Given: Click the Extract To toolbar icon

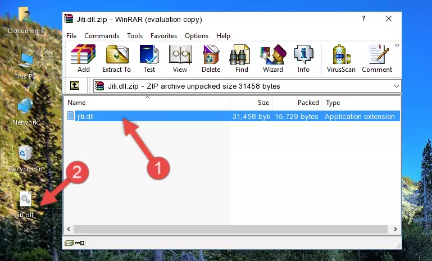Looking at the screenshot, I should 116,58.
